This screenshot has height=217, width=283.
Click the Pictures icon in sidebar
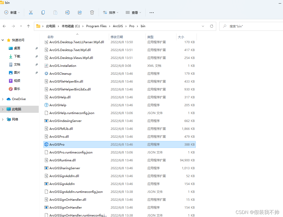coord(11,72)
